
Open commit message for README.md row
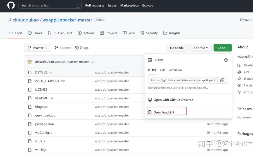click(x=112, y=98)
